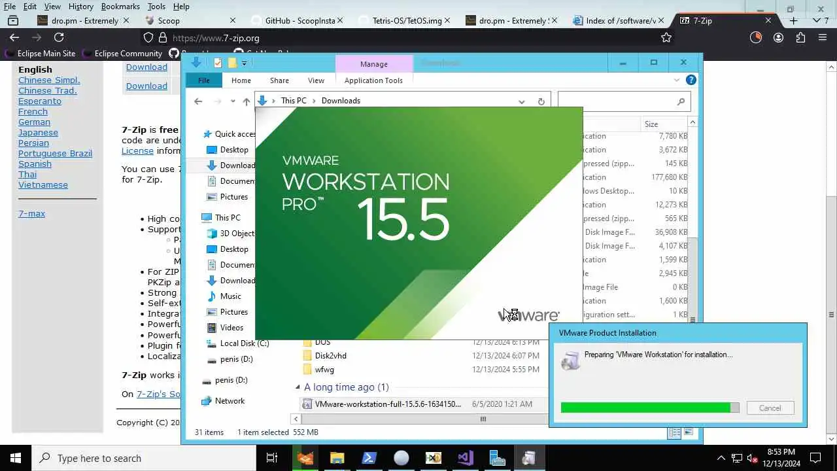This screenshot has height=471, width=837.
Task: Click the tracking protection shield icon
Action: tap(148, 38)
